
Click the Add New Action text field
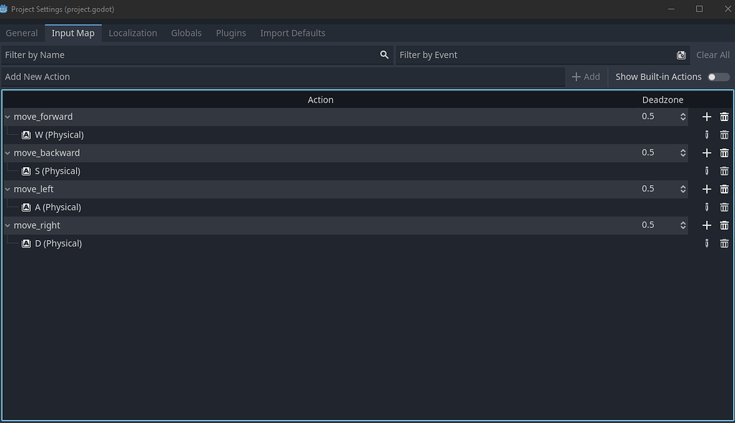coord(215,77)
